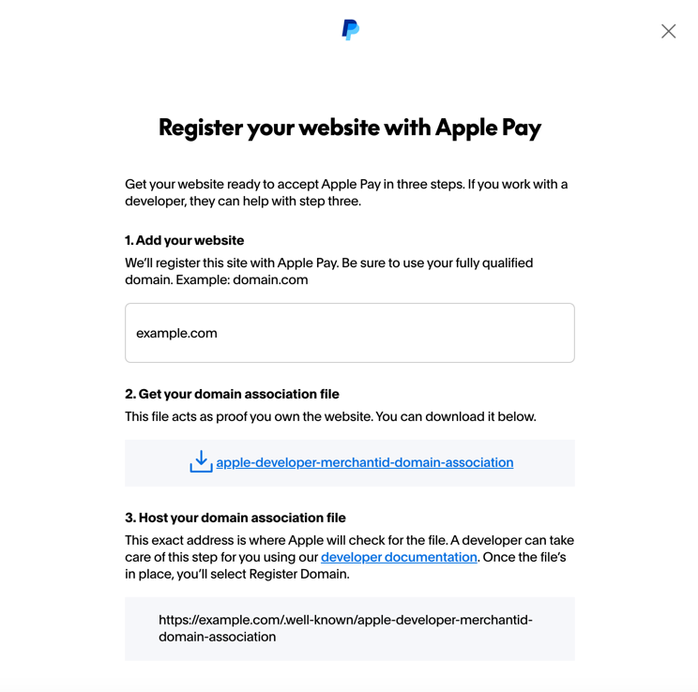Screen dimensions: 698x692
Task: Select "3. Host your domain association file" heading
Action: point(235,518)
